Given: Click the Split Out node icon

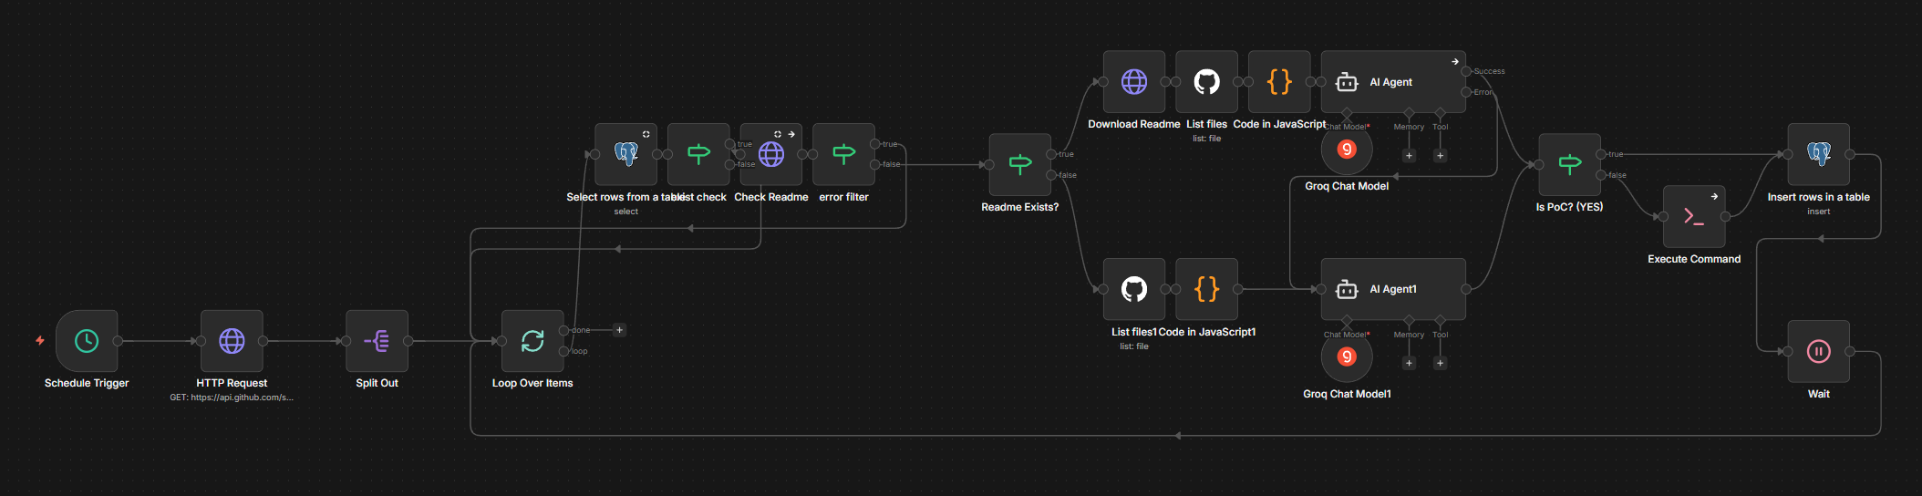Looking at the screenshot, I should 377,341.
